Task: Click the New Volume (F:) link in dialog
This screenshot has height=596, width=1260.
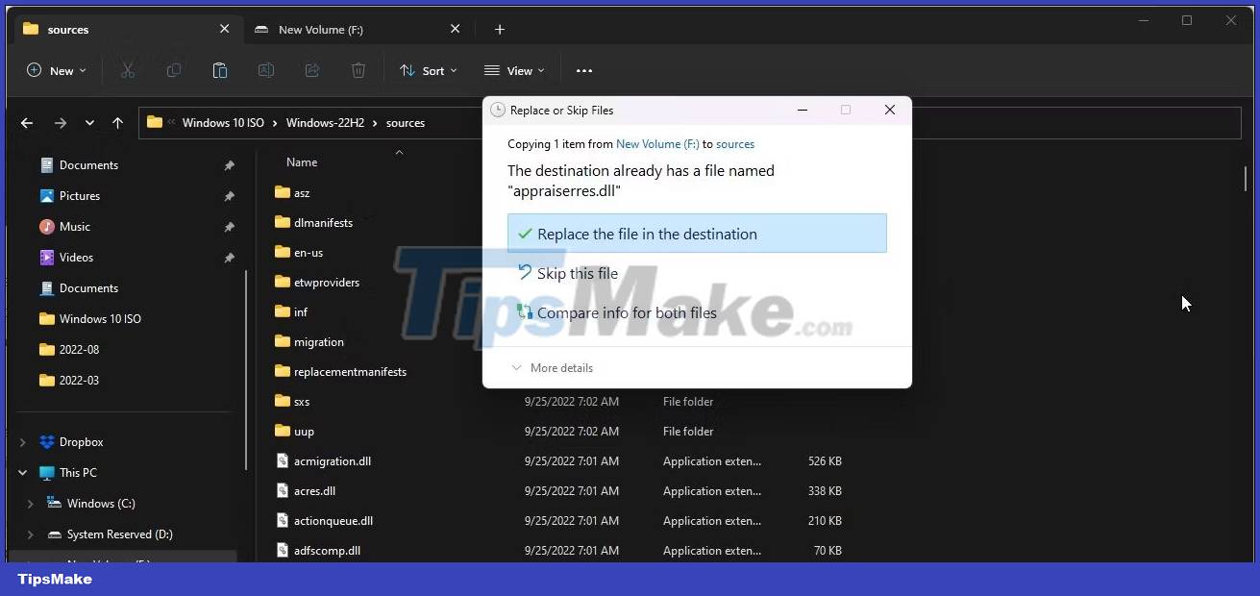Action: [x=657, y=143]
